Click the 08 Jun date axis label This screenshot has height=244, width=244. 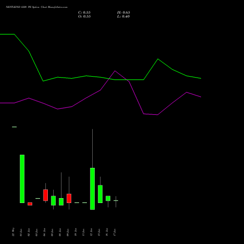click(60, 232)
